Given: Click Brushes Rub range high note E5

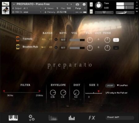Looking at the screenshot, I should click(x=51, y=47).
